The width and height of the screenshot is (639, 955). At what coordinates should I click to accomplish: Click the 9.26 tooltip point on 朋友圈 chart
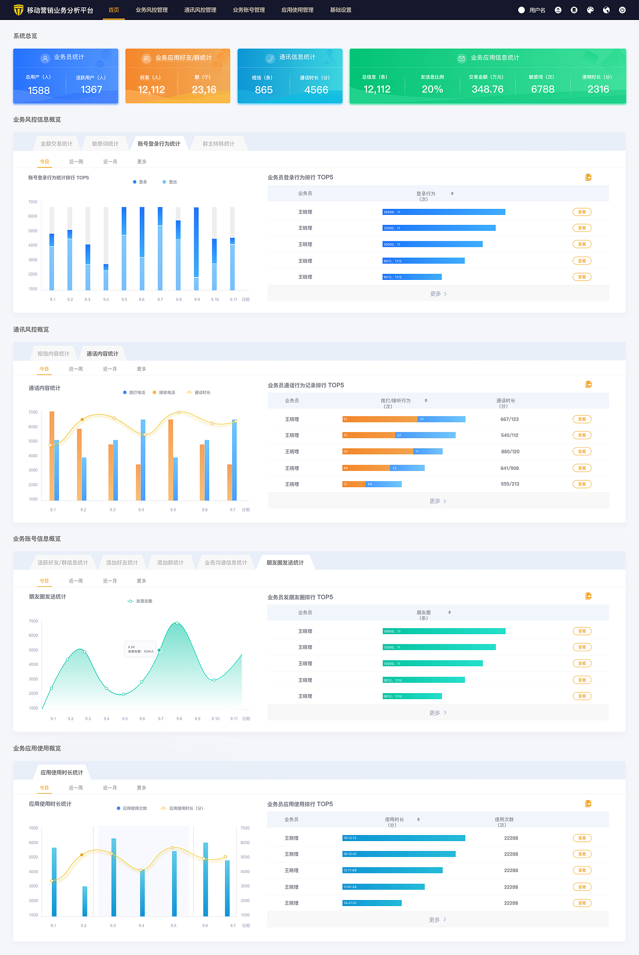159,650
